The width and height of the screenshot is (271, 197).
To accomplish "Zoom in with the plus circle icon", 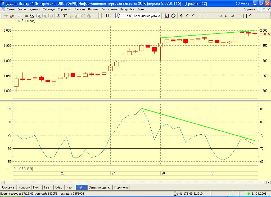I will click(188, 16).
